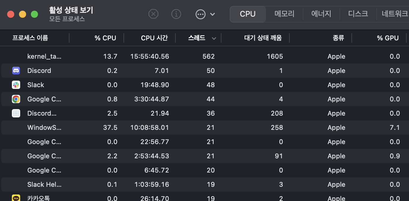Click the 2.2 % CPU value
This screenshot has height=201, width=409.
tap(112, 156)
